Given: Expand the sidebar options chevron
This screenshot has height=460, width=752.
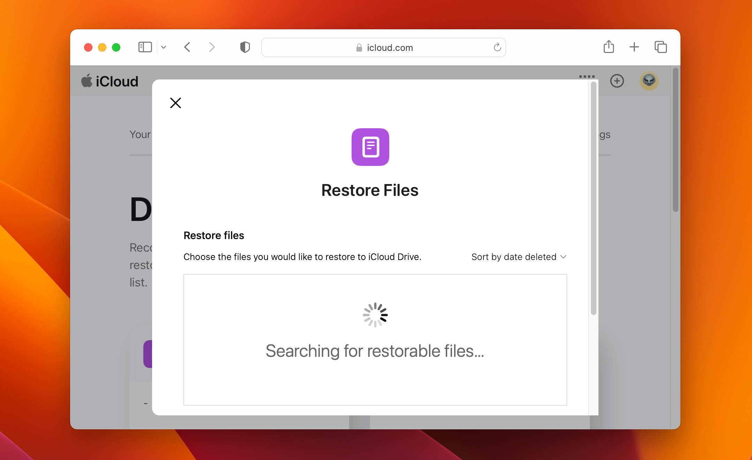Looking at the screenshot, I should (164, 47).
